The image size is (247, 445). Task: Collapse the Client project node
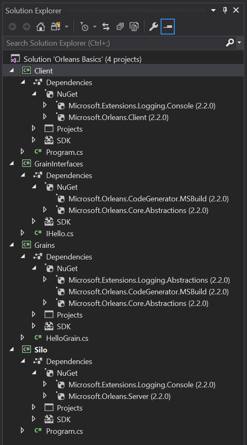click(x=12, y=71)
